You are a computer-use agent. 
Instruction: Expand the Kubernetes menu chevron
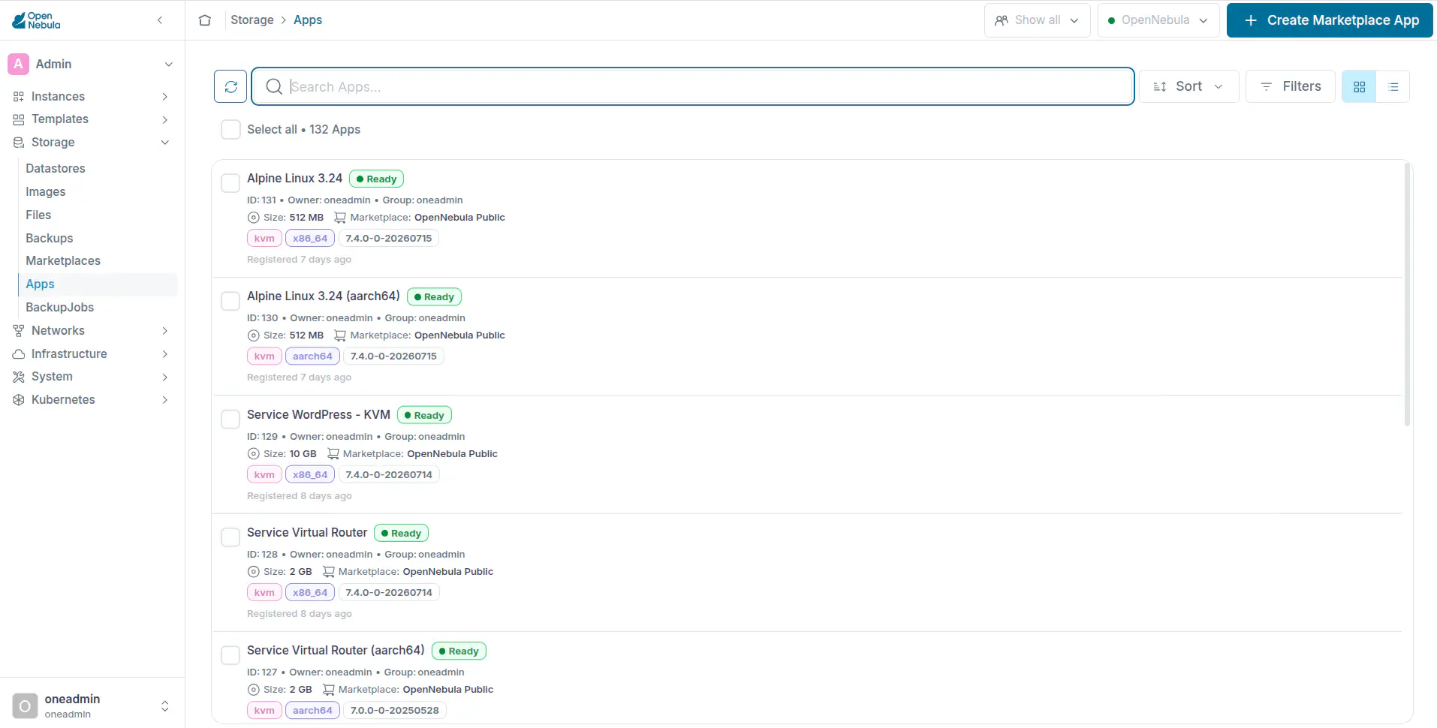click(x=165, y=400)
